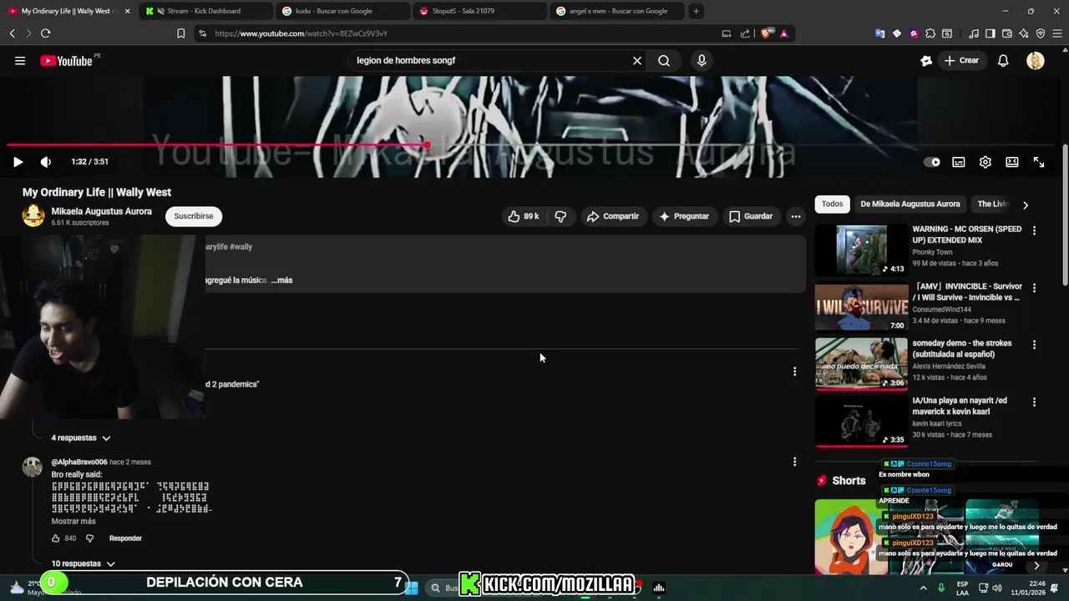The image size is (1069, 601).
Task: Dislike the video with thumbs down
Action: click(x=560, y=216)
